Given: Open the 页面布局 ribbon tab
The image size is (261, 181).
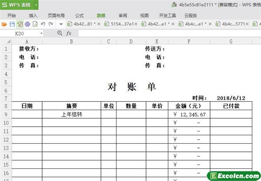Looking at the screenshot, I should point(56,16).
